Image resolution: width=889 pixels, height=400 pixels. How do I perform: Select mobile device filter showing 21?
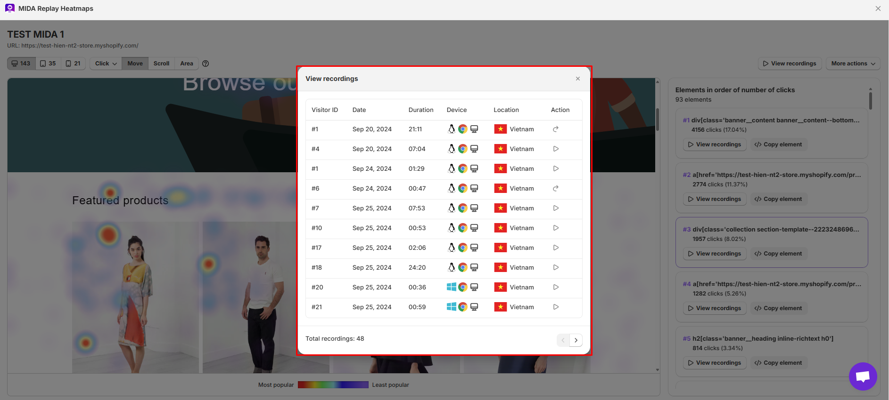pyautogui.click(x=73, y=64)
